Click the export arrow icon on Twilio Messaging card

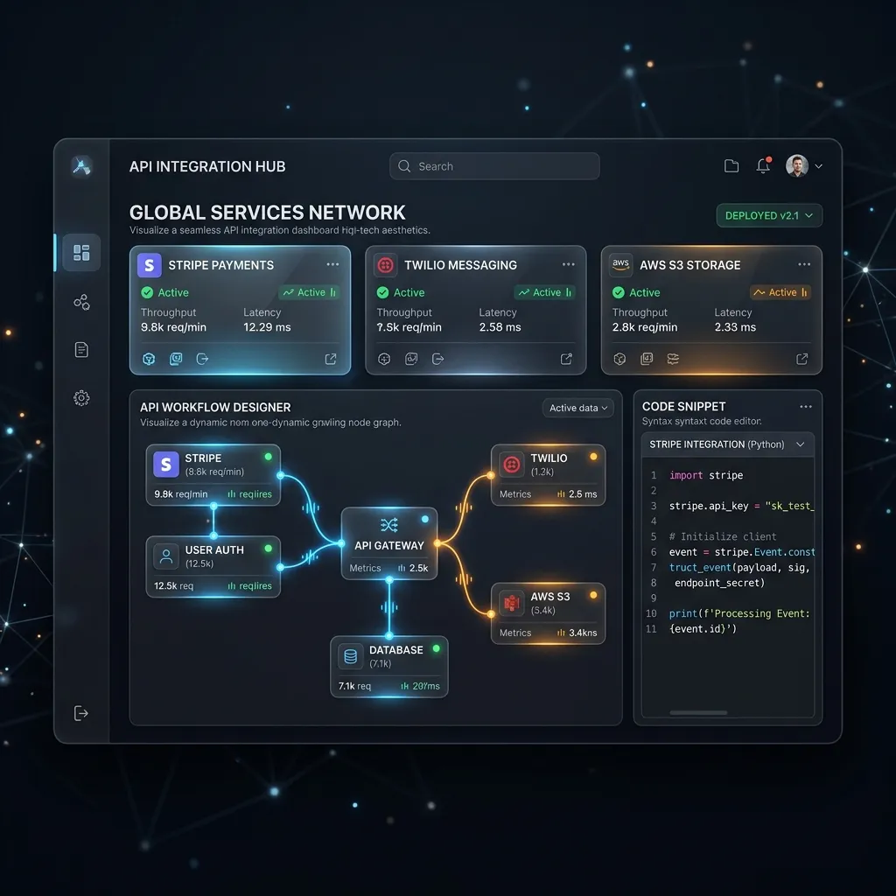pyautogui.click(x=437, y=359)
